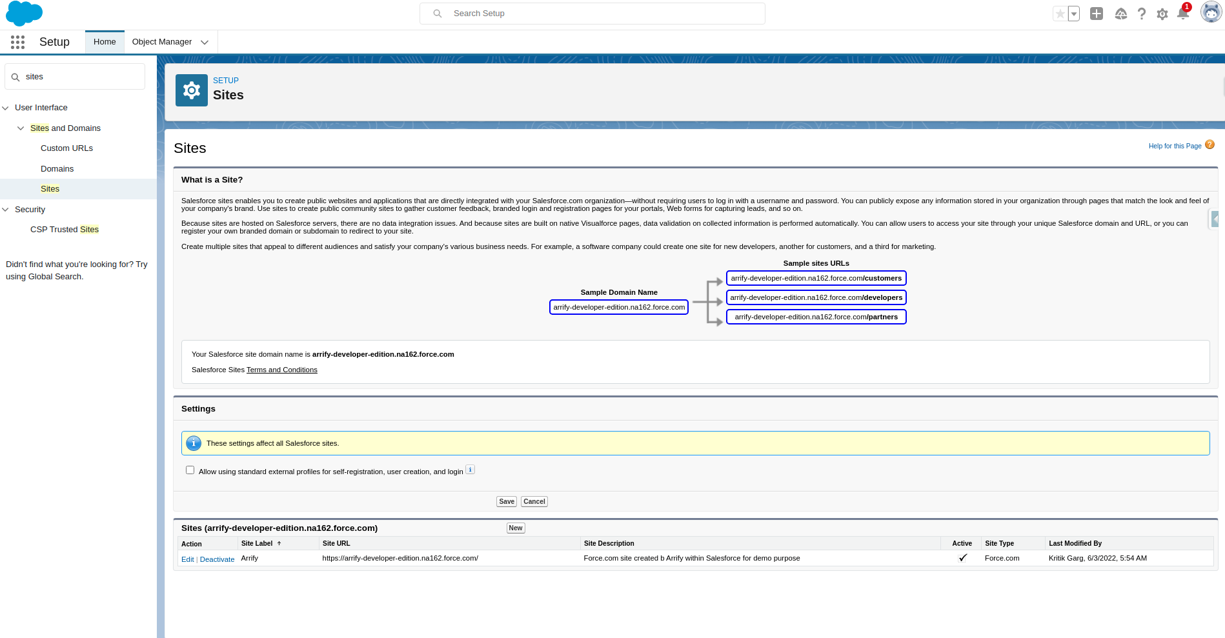
Task: Focus the Search Setup input field
Action: tap(592, 14)
